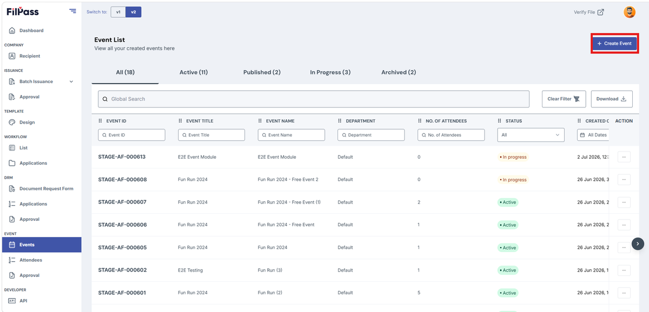Click the Verify File external link icon
Screen dimensions: 649x312
(x=600, y=12)
